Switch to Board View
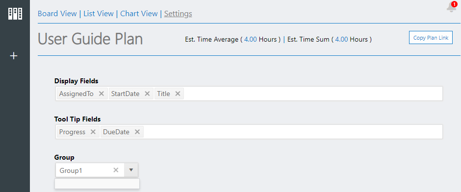Image resolution: width=461 pixels, height=192 pixels. pos(57,14)
